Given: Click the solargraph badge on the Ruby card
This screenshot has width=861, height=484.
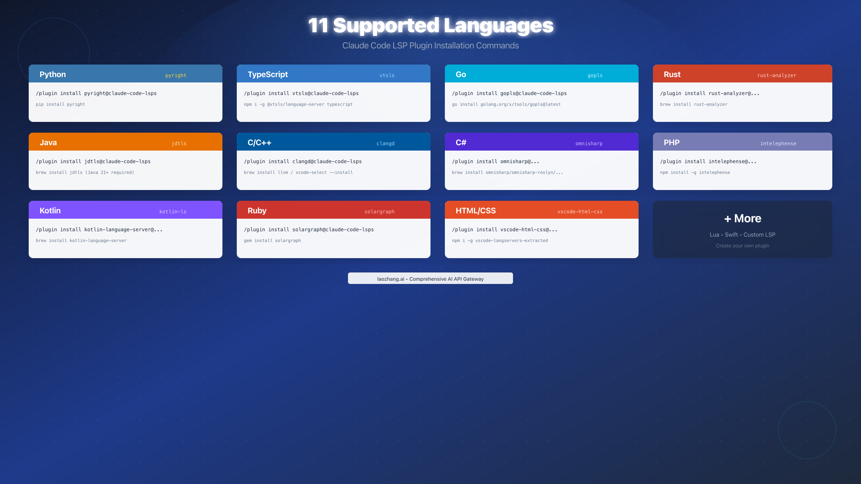Looking at the screenshot, I should 379,212.
